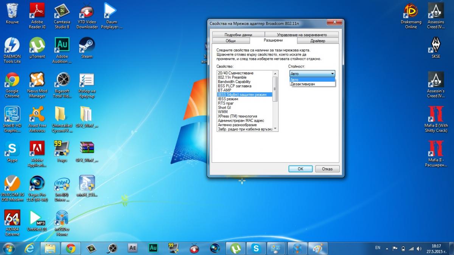Select the SKSE desktop shortcut
Image resolution: width=454 pixels, height=255 pixels.
click(x=436, y=48)
